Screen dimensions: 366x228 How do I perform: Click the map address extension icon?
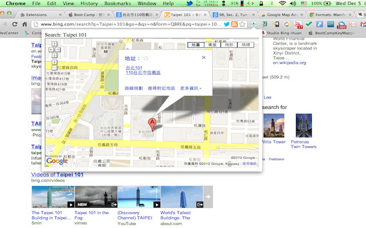tap(253, 24)
